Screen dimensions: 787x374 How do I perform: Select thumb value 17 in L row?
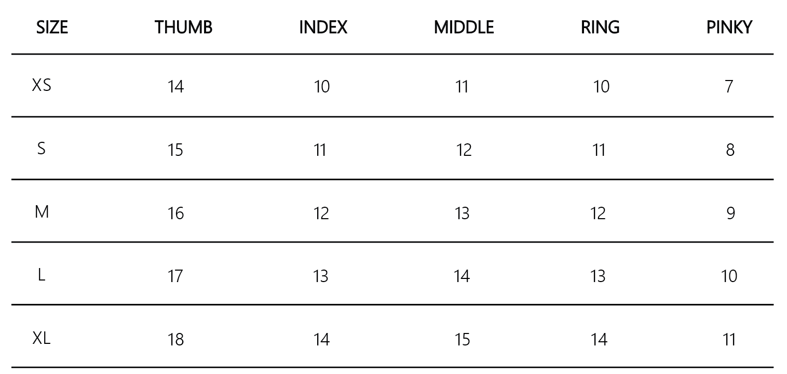pyautogui.click(x=175, y=276)
